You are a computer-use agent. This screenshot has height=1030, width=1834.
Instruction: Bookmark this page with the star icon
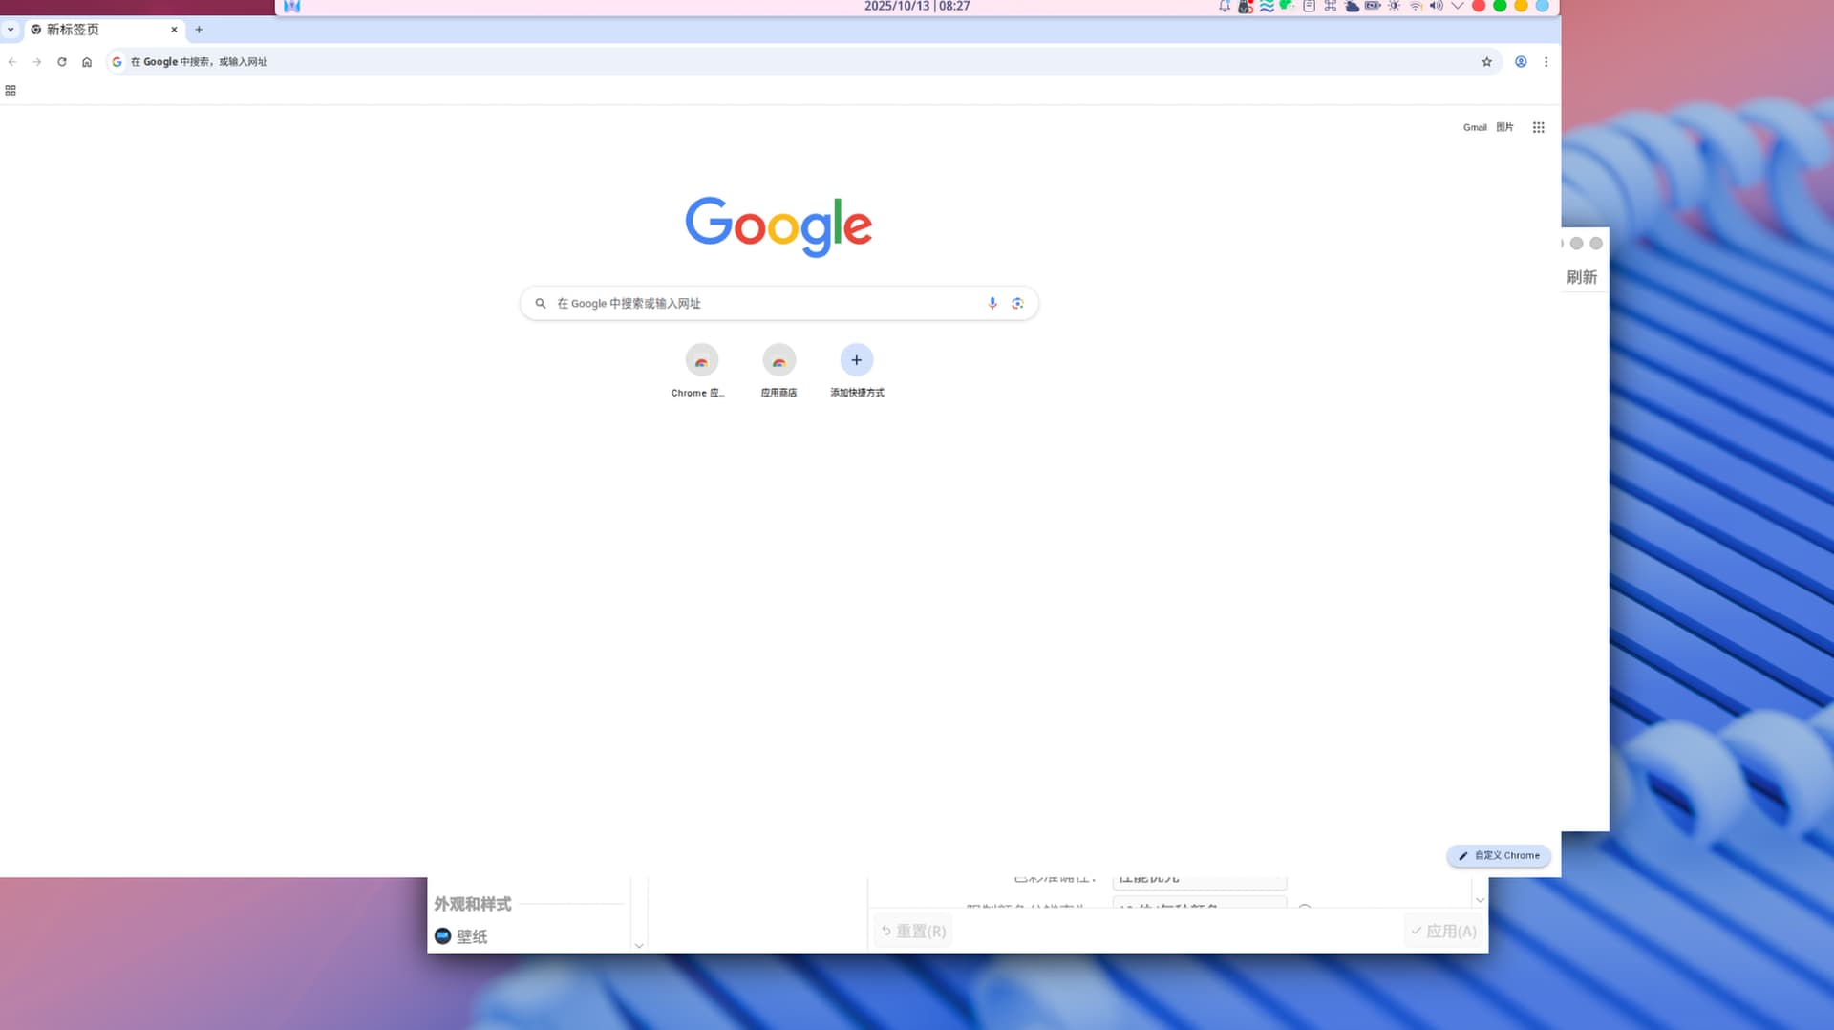1486,62
